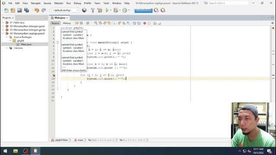This screenshot has width=276, height=155.
Task: Click the Comment icon in editor toolbar
Action: coord(155,23)
